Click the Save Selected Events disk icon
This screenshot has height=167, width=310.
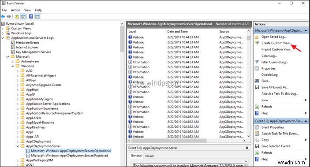tap(257, 146)
